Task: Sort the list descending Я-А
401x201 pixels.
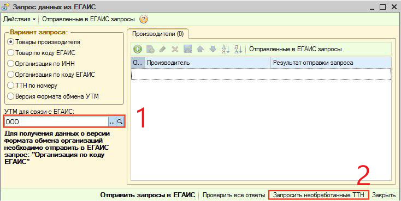Action: 238,49
